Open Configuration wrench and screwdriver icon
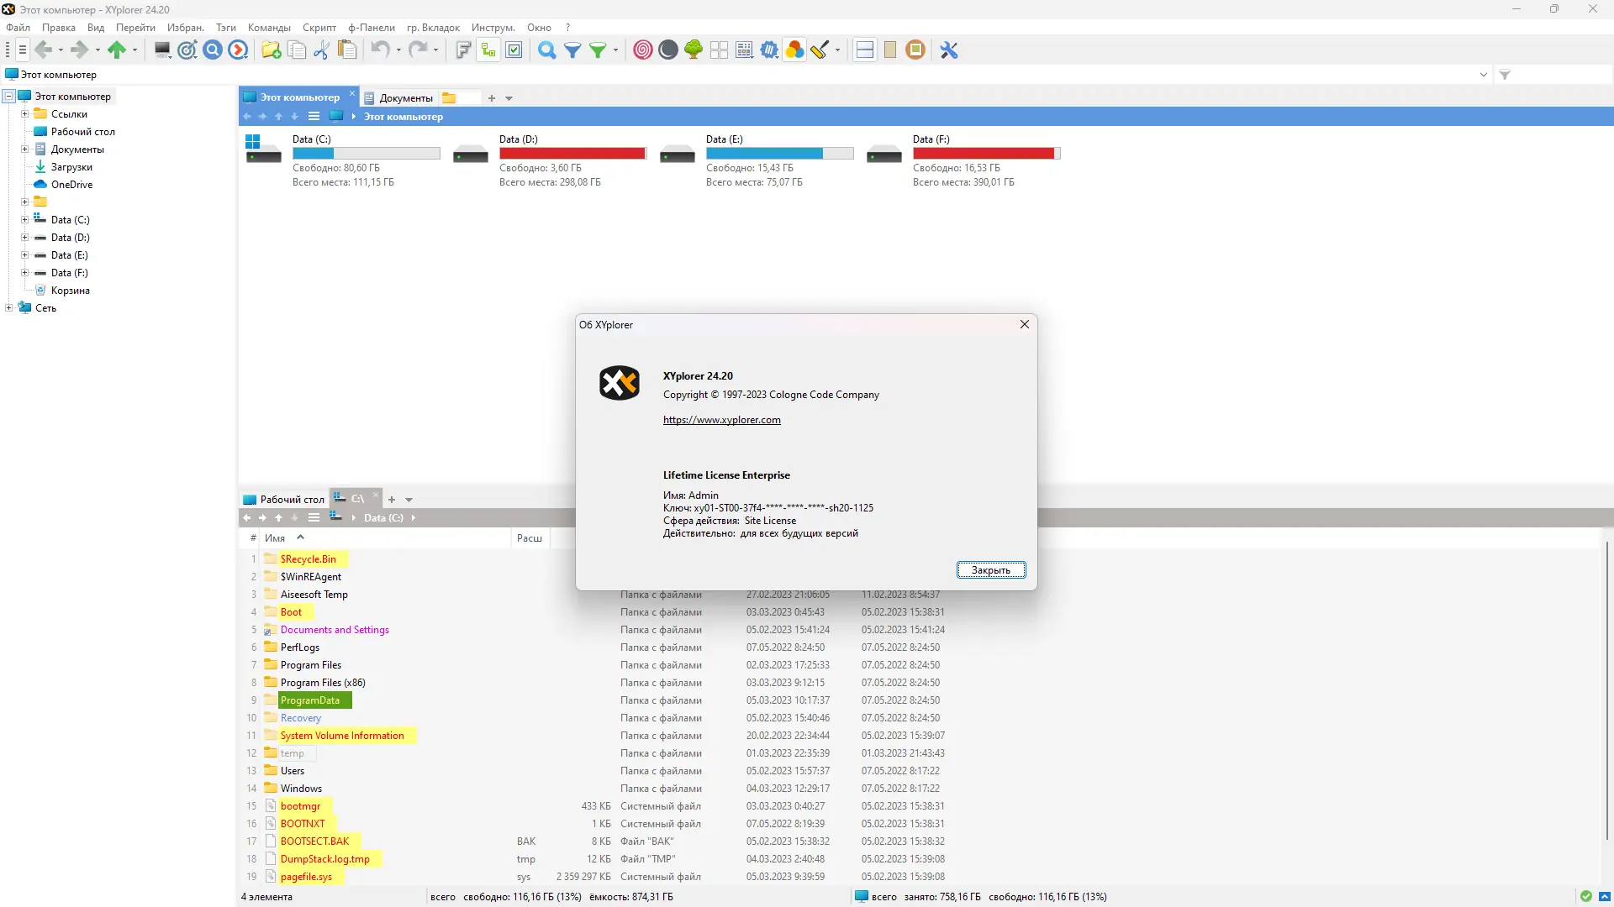This screenshot has width=1614, height=907. 949,50
